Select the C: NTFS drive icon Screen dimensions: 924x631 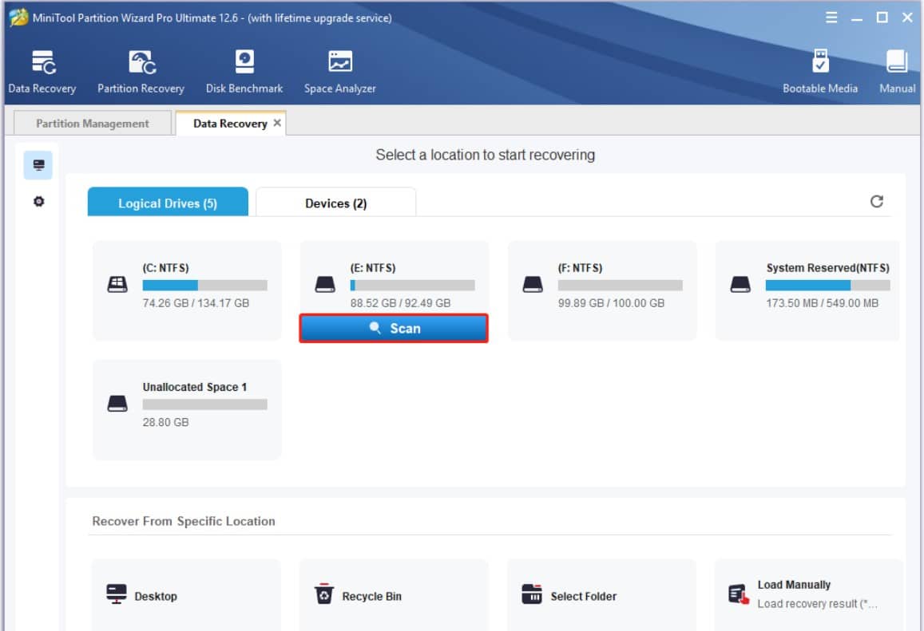point(117,285)
